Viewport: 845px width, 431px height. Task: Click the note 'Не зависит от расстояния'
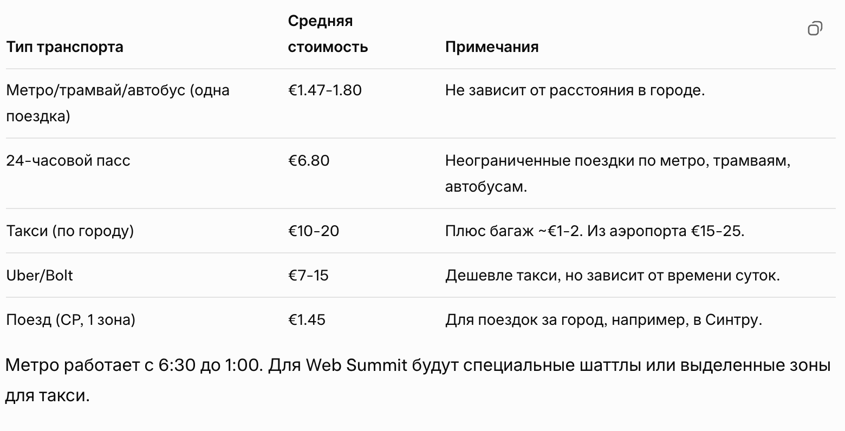[575, 90]
